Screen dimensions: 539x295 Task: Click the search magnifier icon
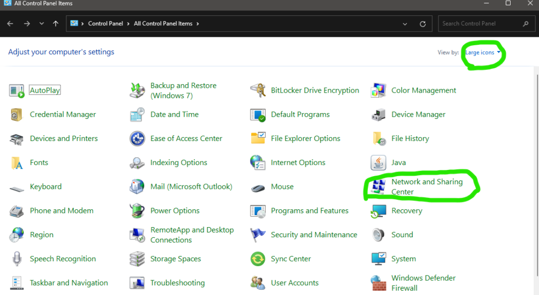coord(526,24)
